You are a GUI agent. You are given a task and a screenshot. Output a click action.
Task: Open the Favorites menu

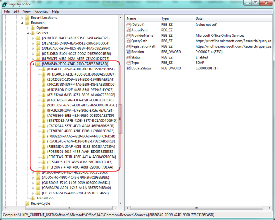coord(42,11)
